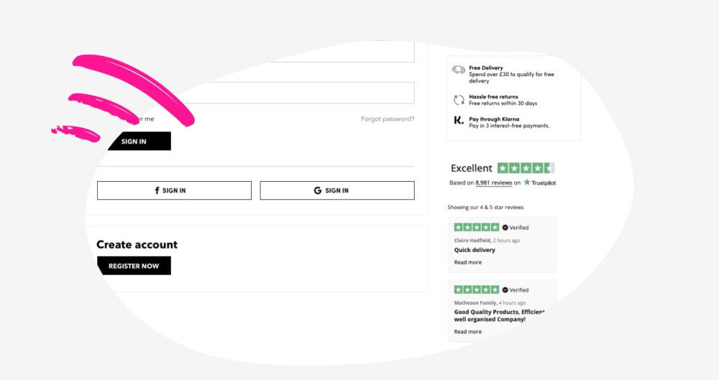The image size is (719, 380).
Task: Click the Quick delivery review title
Action: pos(475,250)
